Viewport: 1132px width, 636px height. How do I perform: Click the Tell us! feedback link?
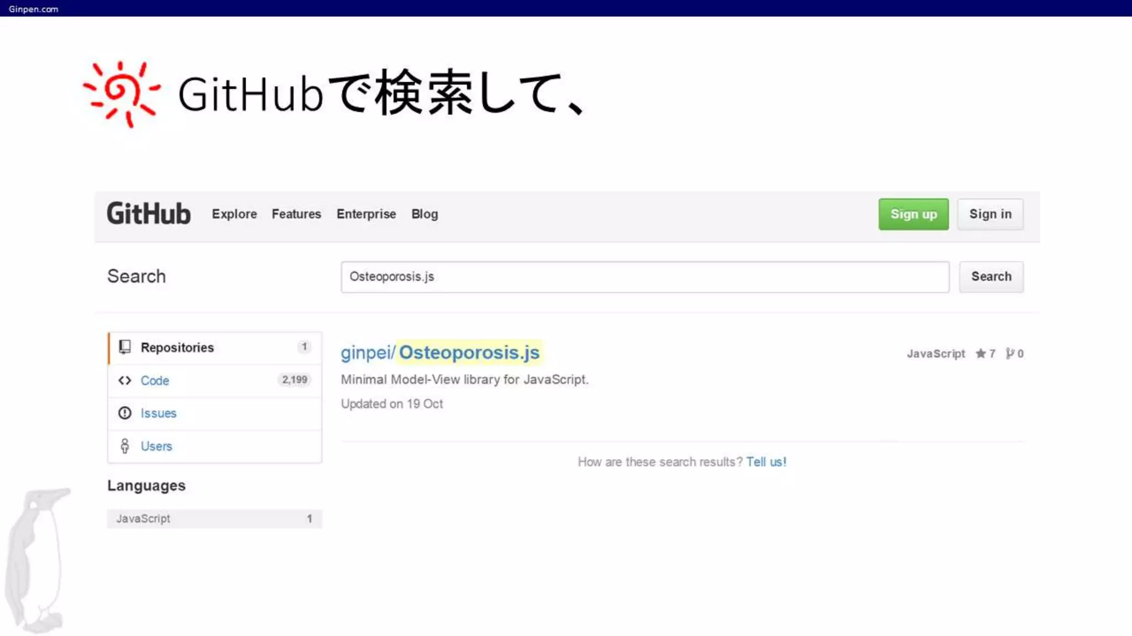tap(766, 462)
